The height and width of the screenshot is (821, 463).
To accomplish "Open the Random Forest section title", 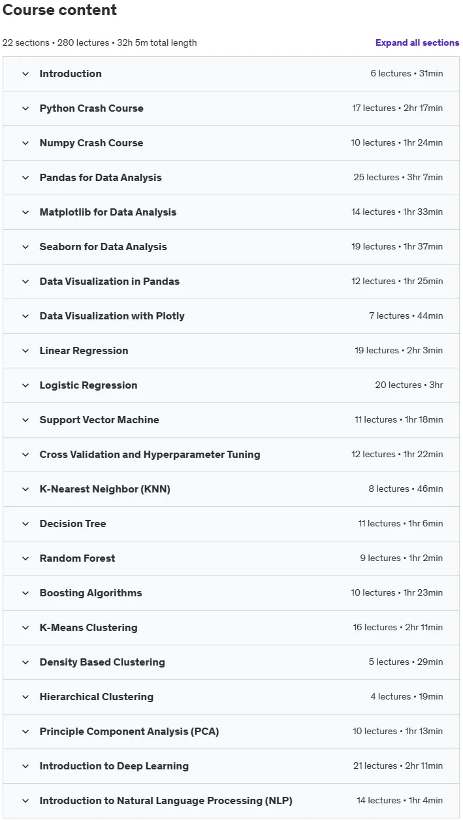I will pos(77,558).
